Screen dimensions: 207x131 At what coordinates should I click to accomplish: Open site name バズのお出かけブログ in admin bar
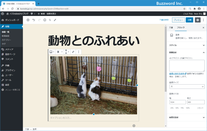pyautogui.click(x=17, y=14)
